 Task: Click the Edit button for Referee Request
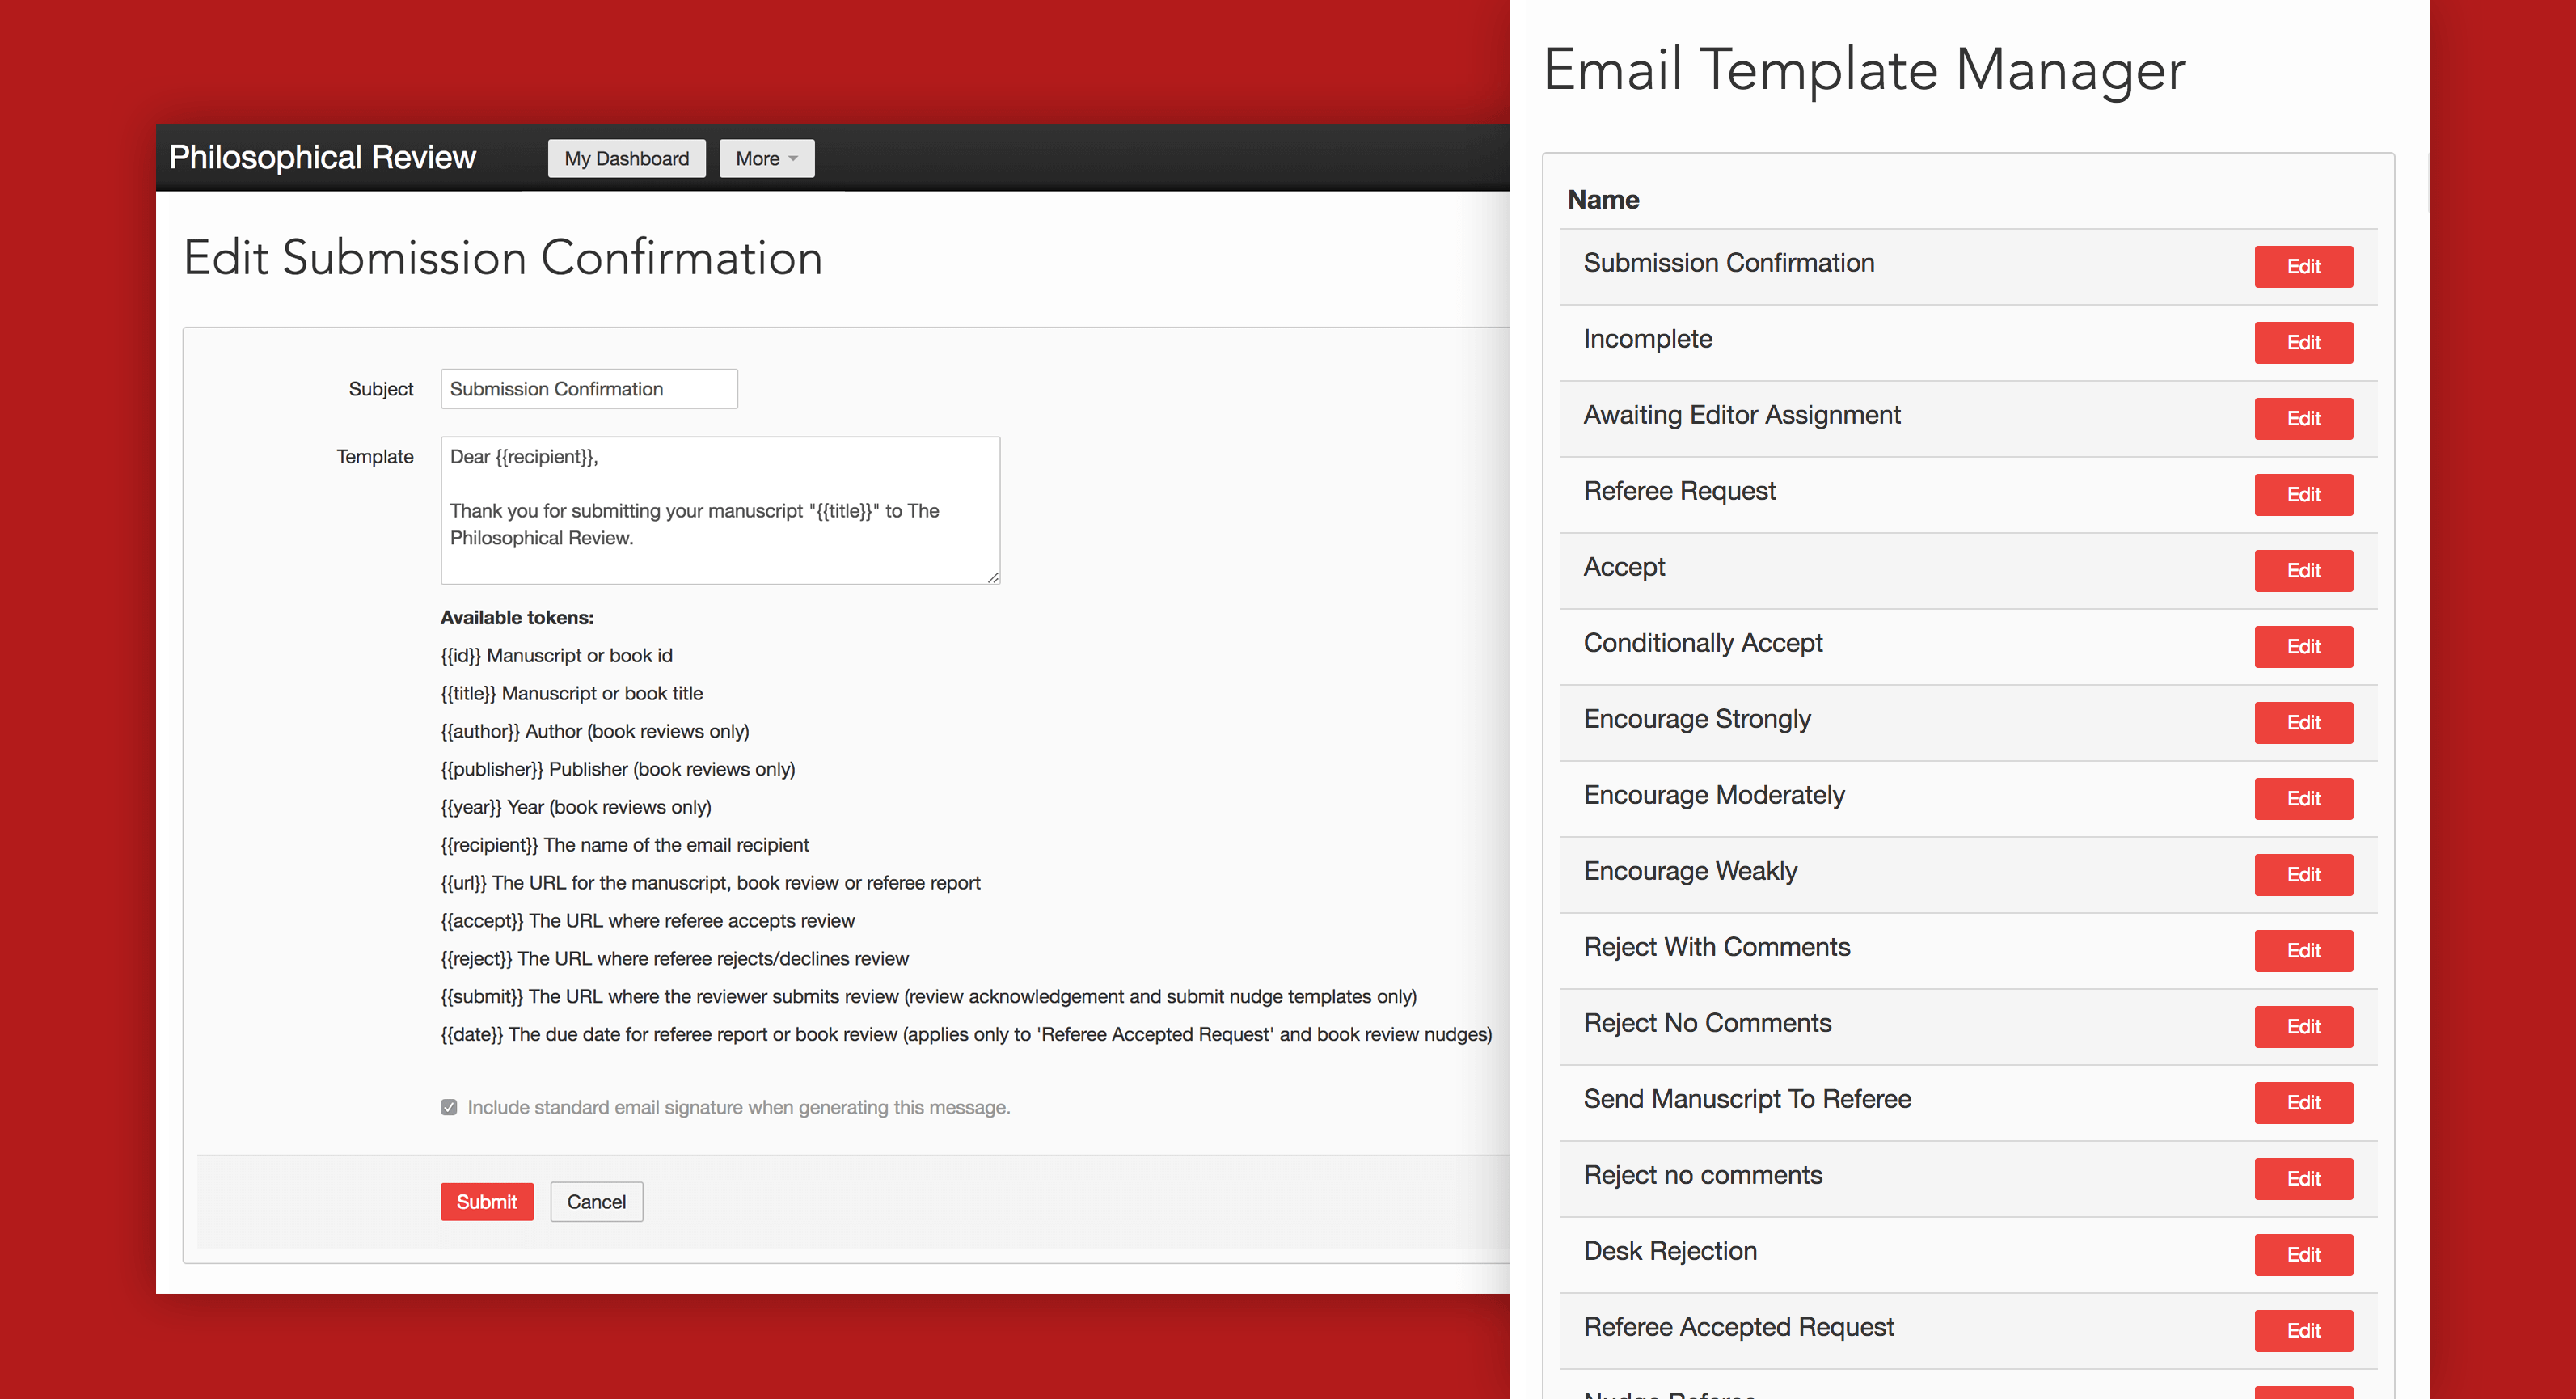[2304, 494]
